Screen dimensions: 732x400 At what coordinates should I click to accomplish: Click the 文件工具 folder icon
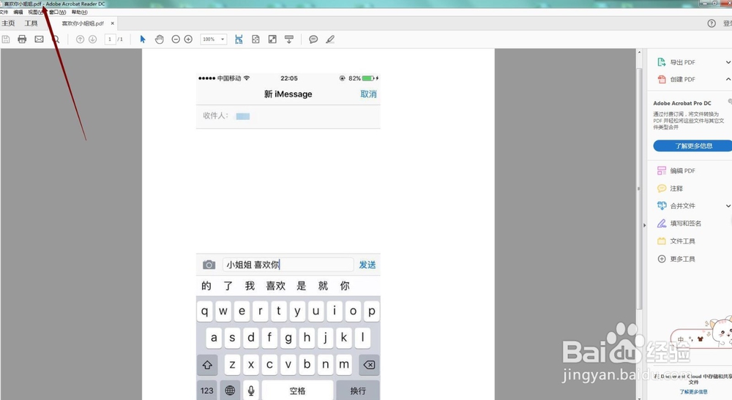coord(662,241)
